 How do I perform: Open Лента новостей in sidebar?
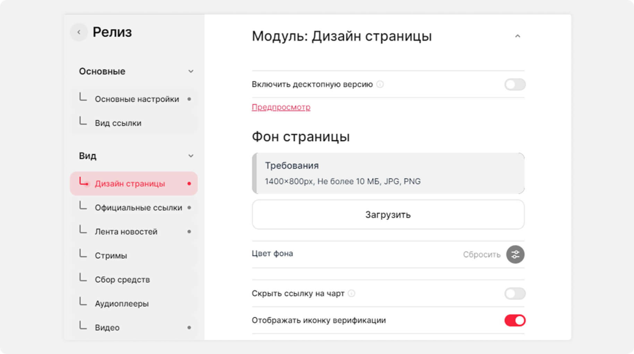(x=126, y=232)
